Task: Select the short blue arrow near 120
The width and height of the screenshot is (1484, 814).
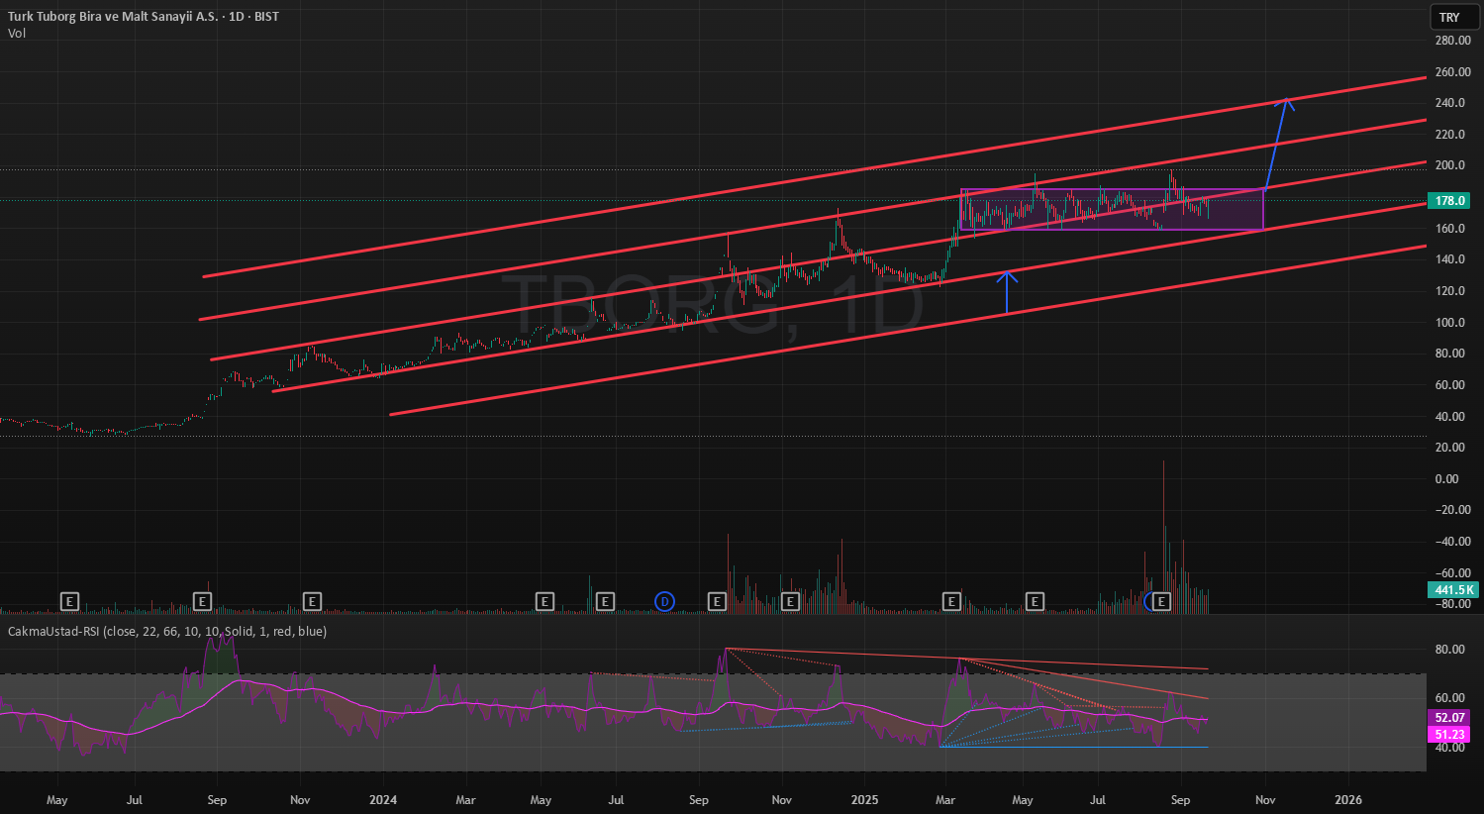Action: (x=1007, y=292)
